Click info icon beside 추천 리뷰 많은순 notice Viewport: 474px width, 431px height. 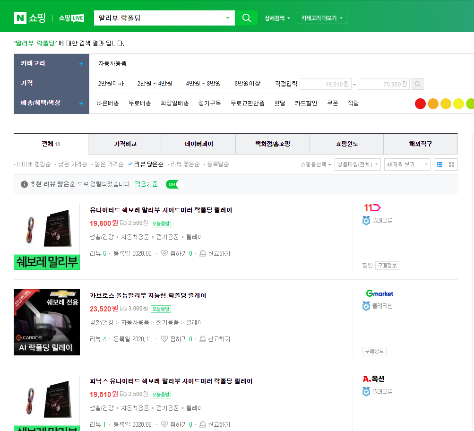pos(24,184)
